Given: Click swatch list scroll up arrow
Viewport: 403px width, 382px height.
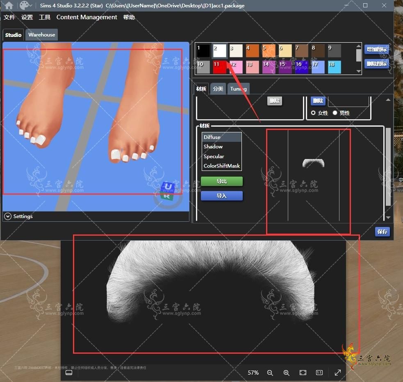Looking at the screenshot, I should (359, 46).
